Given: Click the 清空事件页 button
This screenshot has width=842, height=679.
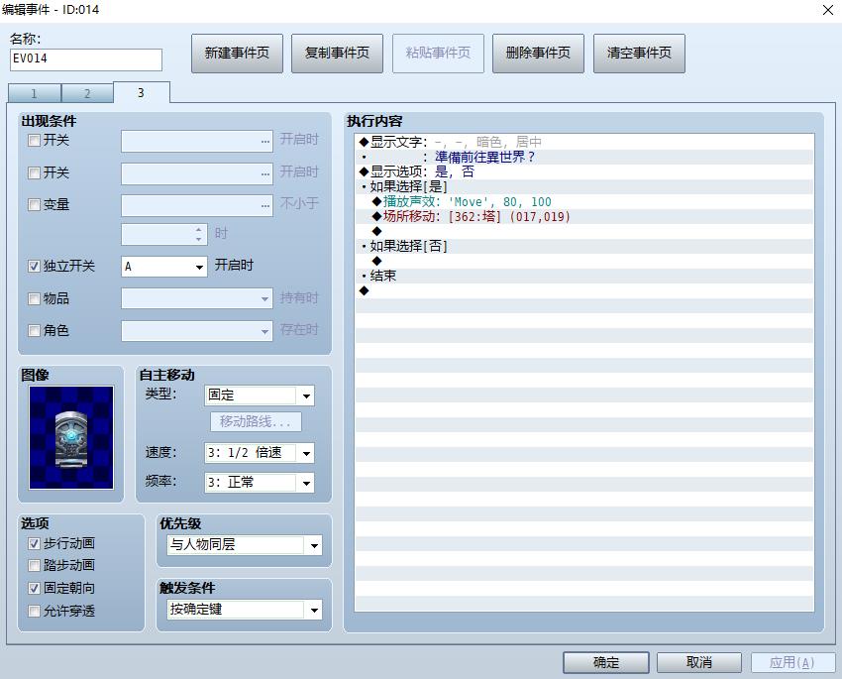Looking at the screenshot, I should (639, 54).
